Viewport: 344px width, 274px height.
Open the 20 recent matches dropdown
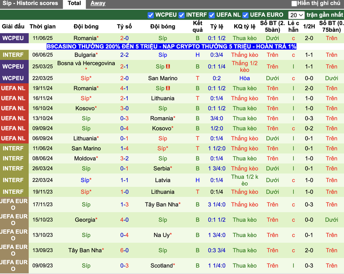pos(296,15)
